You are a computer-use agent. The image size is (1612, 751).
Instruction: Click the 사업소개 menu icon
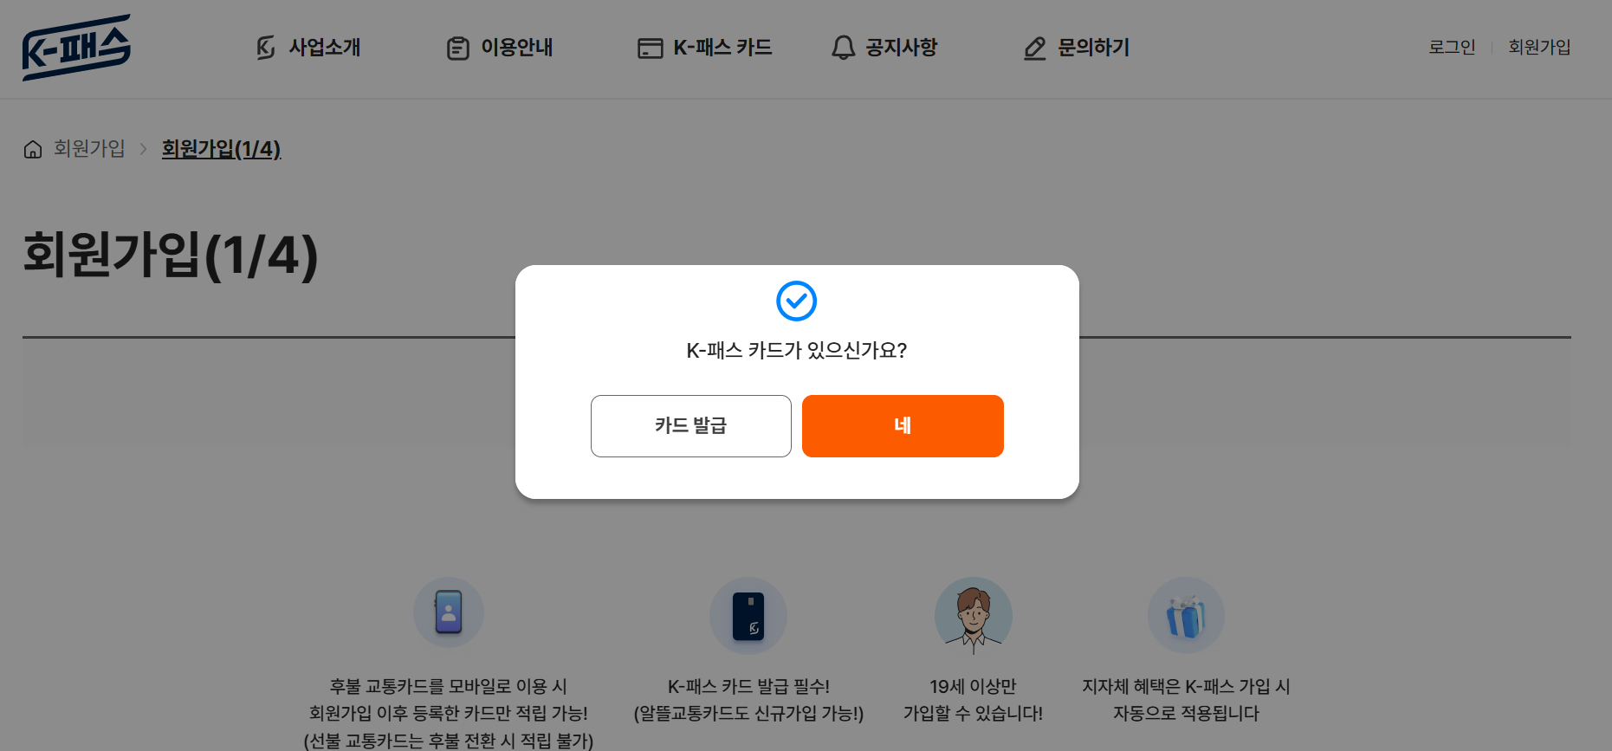click(x=266, y=48)
